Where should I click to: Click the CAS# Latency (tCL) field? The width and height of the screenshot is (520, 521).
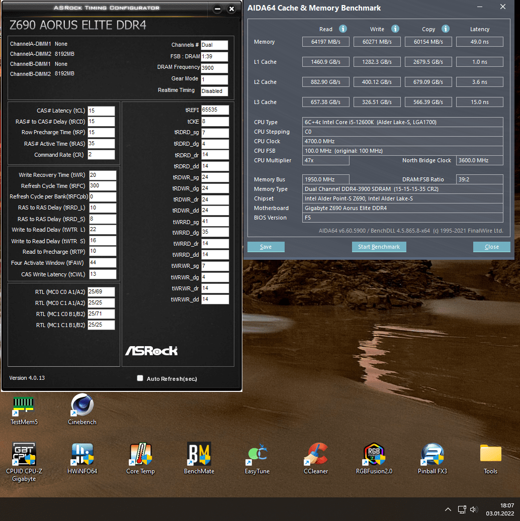point(101,111)
